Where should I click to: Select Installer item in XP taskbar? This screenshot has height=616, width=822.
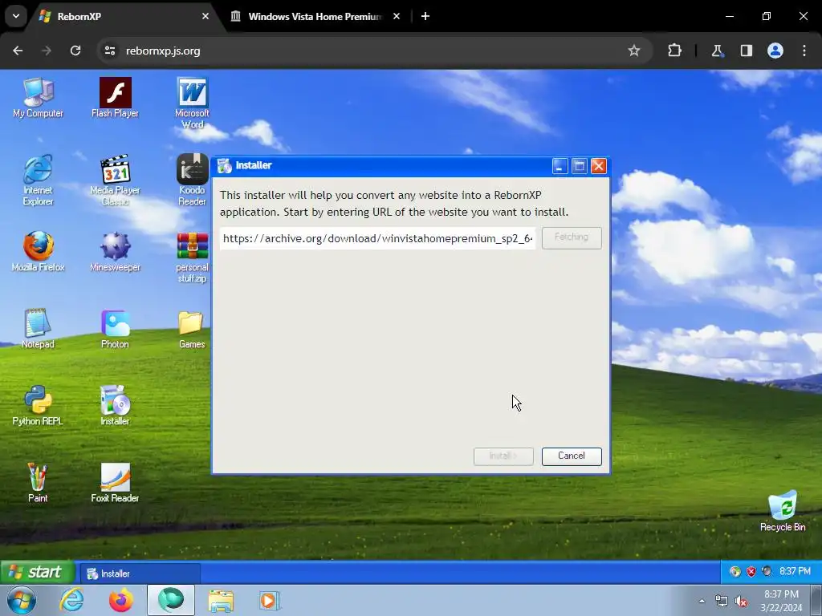[x=140, y=573]
